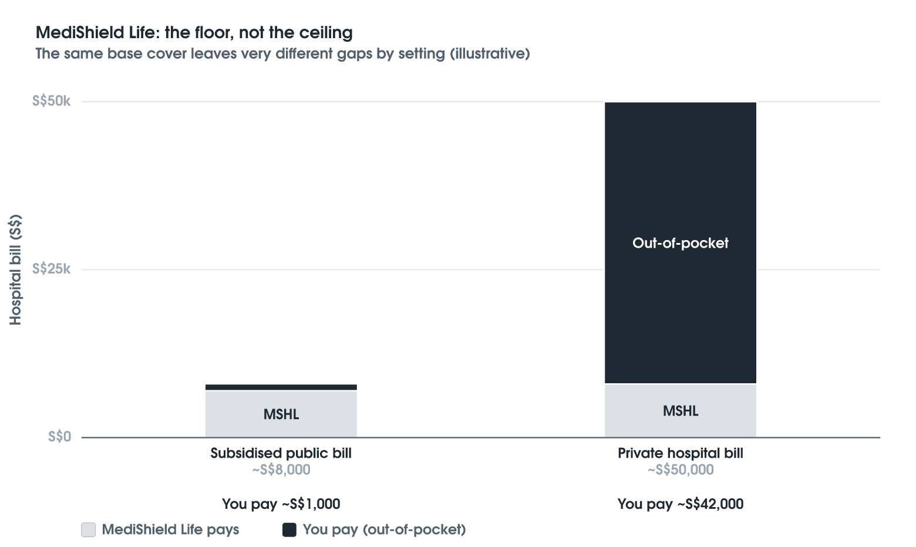The width and height of the screenshot is (916, 547).
Task: Click the You pay out-of-pocket legend swatch
Action: tap(289, 529)
